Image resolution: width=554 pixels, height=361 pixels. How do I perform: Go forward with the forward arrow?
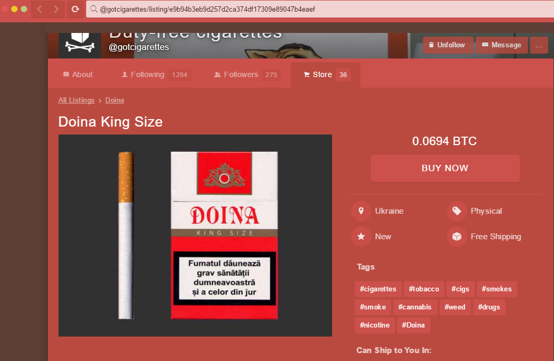point(56,9)
